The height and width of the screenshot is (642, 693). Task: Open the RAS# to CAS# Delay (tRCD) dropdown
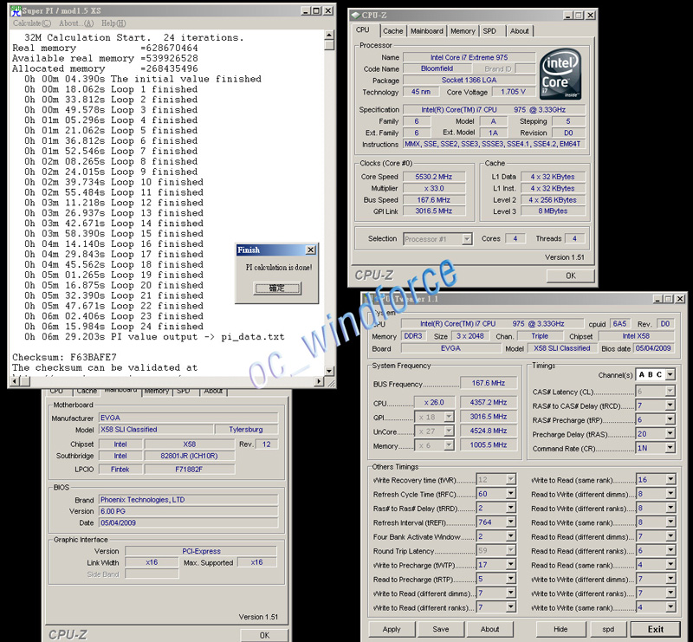[670, 405]
